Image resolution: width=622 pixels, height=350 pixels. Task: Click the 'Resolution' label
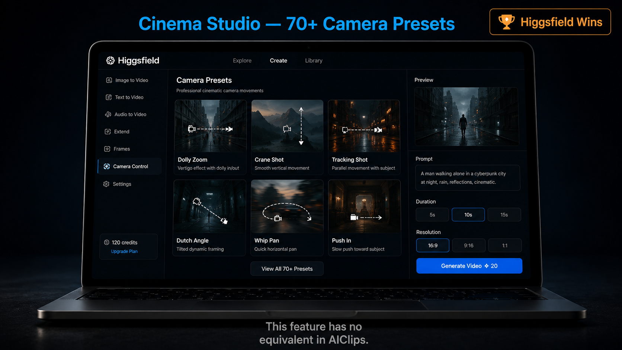pos(428,232)
